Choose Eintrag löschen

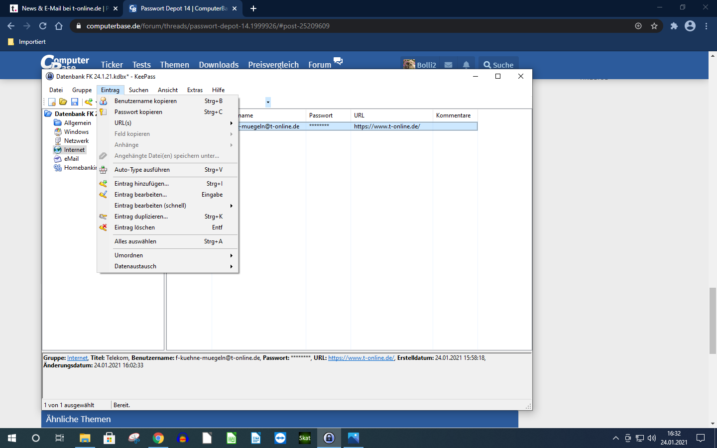coord(168,227)
